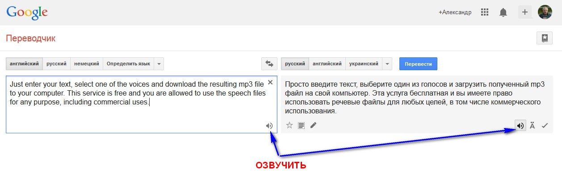Choose Определить язык to detect language
Screen dimensions: 562x184
[128, 64]
